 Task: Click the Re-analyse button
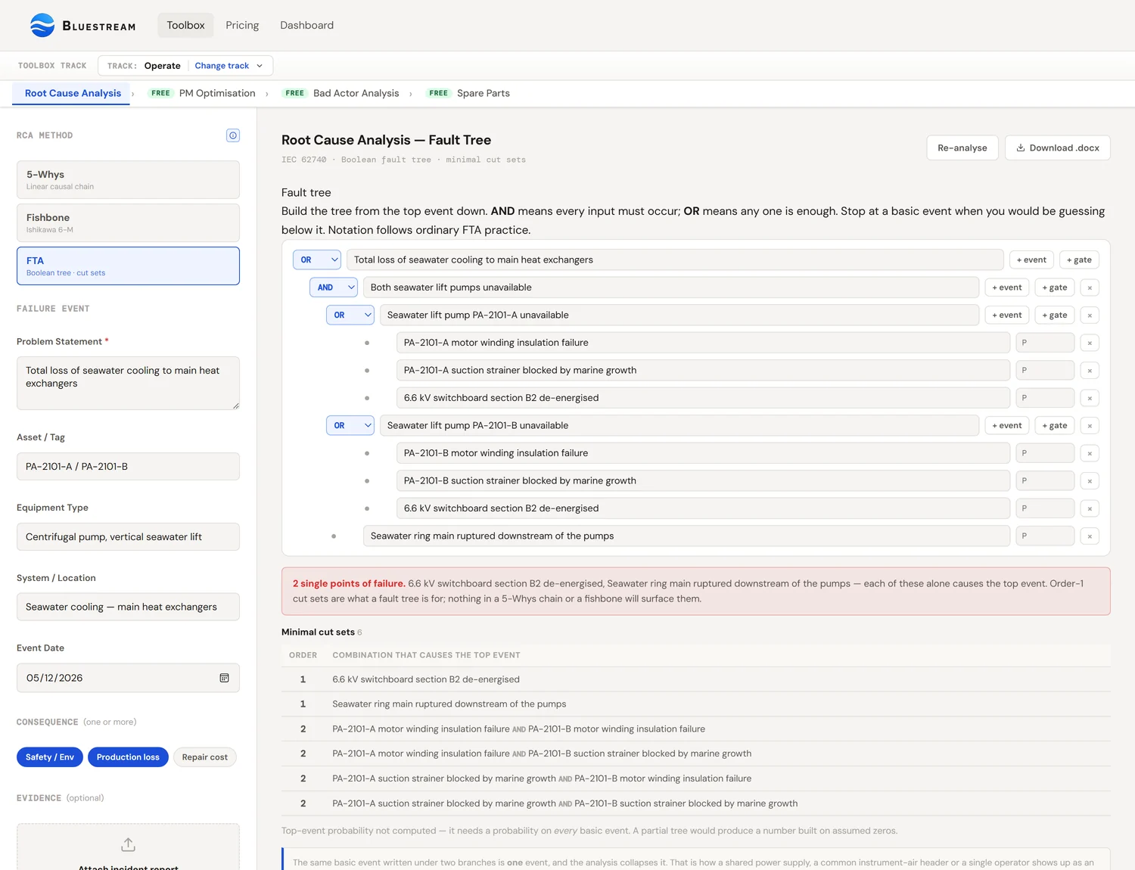tap(962, 148)
